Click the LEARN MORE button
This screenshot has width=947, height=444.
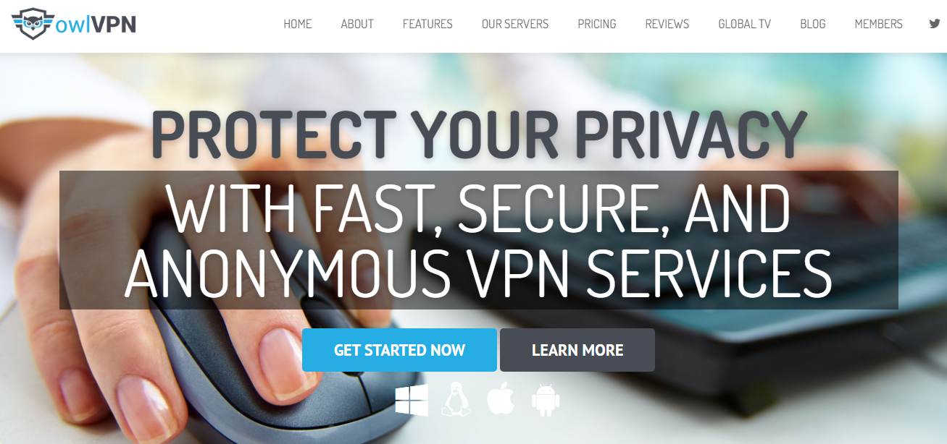click(577, 350)
